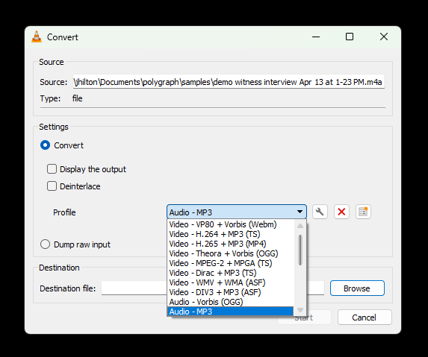Click the Cancel button
Image resolution: width=428 pixels, height=357 pixels.
[x=365, y=317]
